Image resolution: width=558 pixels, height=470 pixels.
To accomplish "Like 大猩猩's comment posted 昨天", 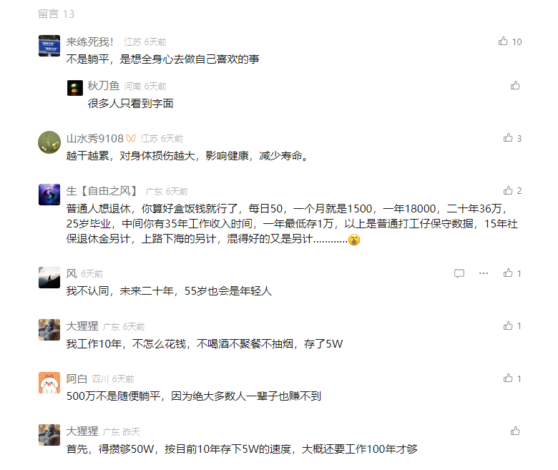I will [x=515, y=431].
